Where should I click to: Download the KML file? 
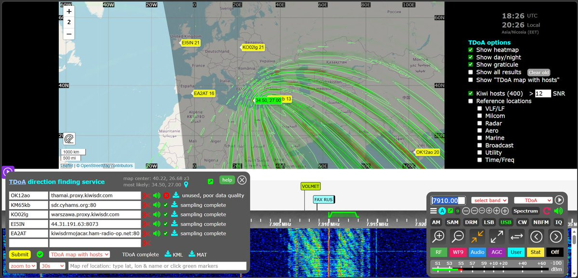point(174,254)
